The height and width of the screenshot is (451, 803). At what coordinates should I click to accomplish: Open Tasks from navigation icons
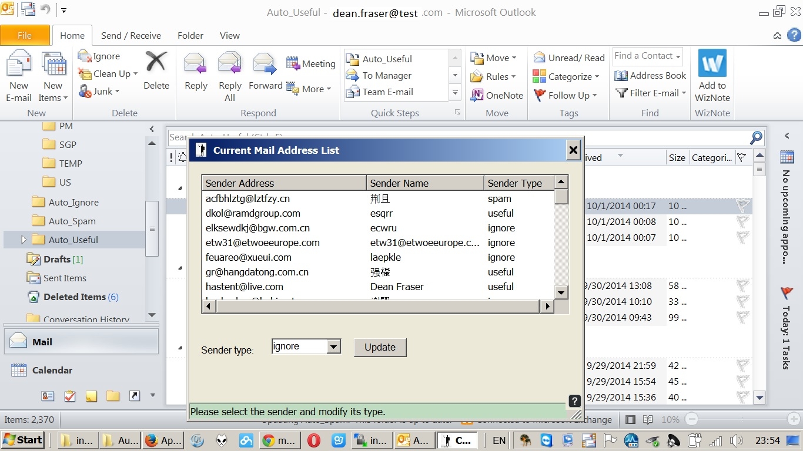(x=70, y=396)
